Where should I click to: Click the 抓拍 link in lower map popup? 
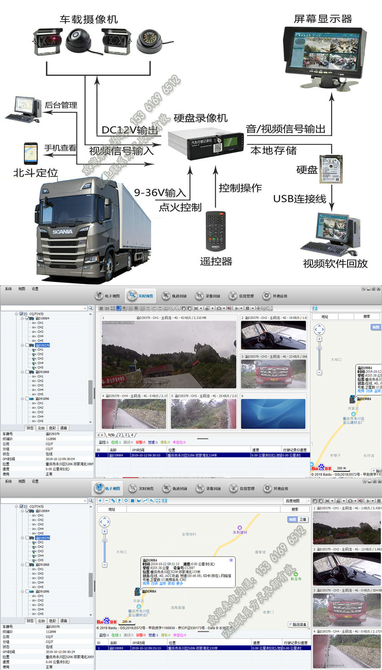tap(171, 583)
